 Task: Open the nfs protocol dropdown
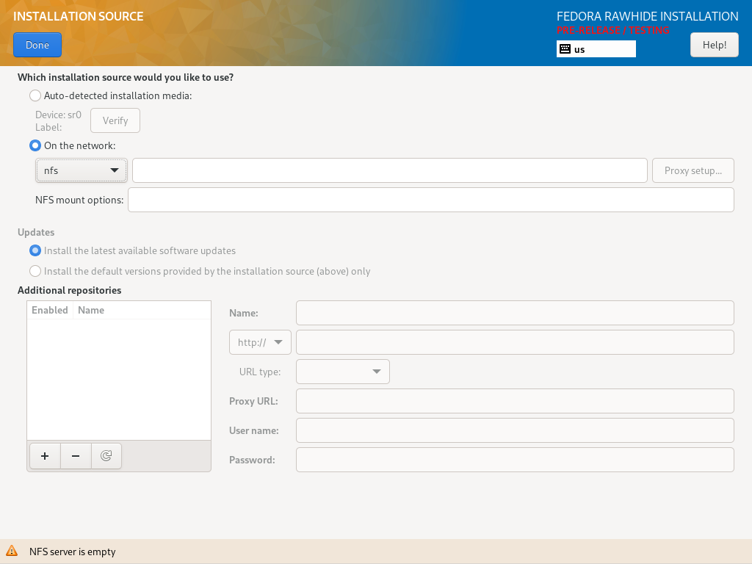81,170
